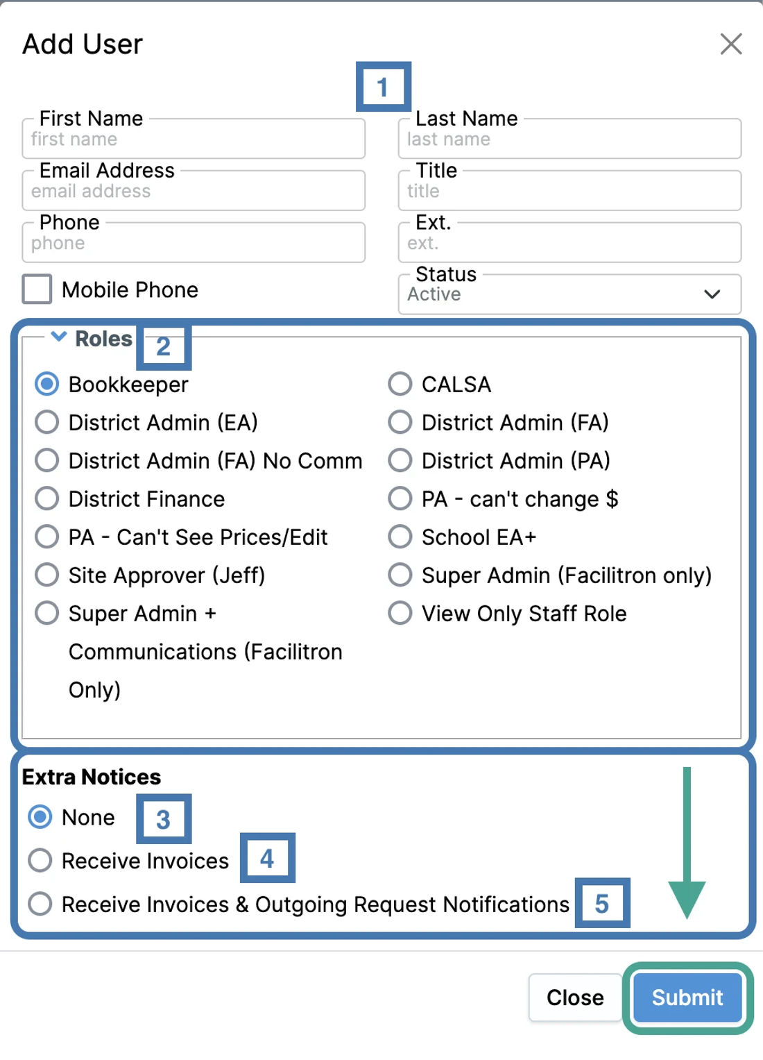763x1060 pixels.
Task: Select the CALSA role
Action: (x=400, y=384)
